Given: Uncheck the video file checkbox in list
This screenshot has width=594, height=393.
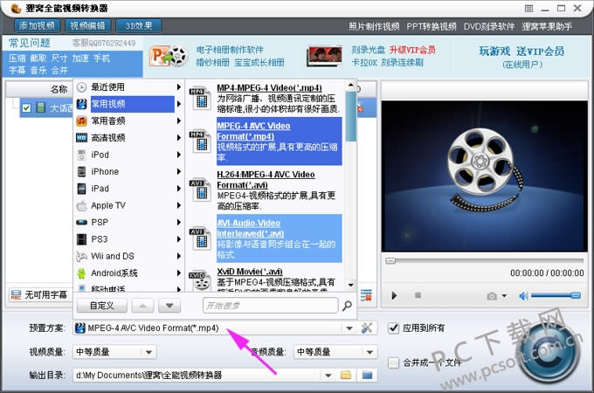Looking at the screenshot, I should tap(26, 108).
